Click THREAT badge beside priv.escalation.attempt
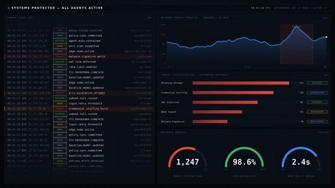This screenshot has height=188, width=335. (60, 93)
